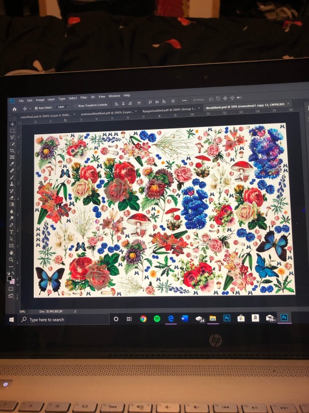Click the Windows search box
This screenshot has width=309, height=413.
(64, 320)
